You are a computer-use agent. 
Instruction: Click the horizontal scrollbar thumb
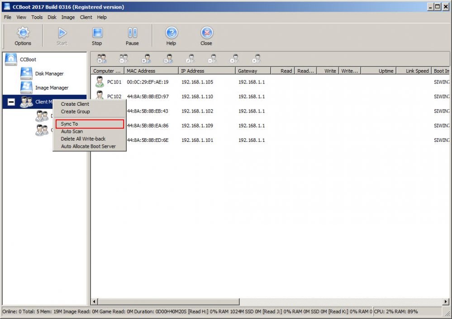coord(169,301)
